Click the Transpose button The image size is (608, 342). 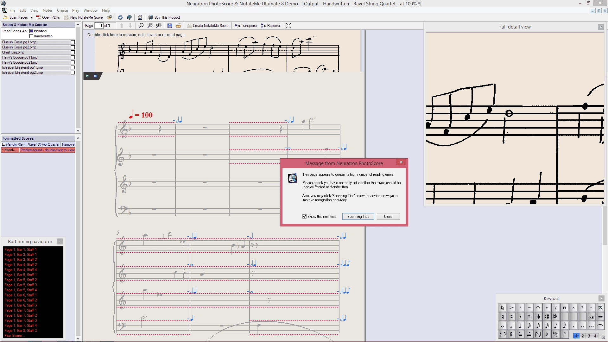coord(246,26)
